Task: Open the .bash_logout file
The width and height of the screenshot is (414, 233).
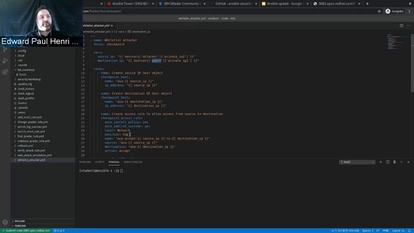Action: pos(26,93)
